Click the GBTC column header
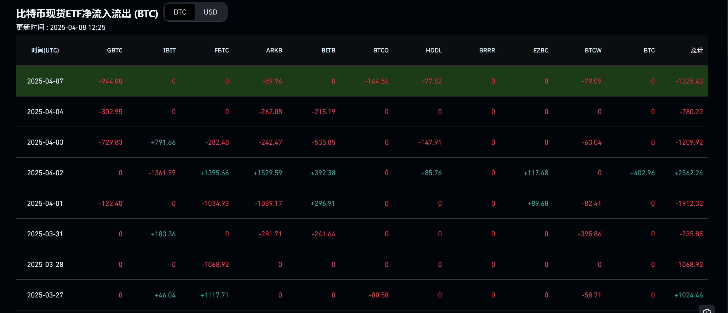The image size is (728, 313). point(115,50)
